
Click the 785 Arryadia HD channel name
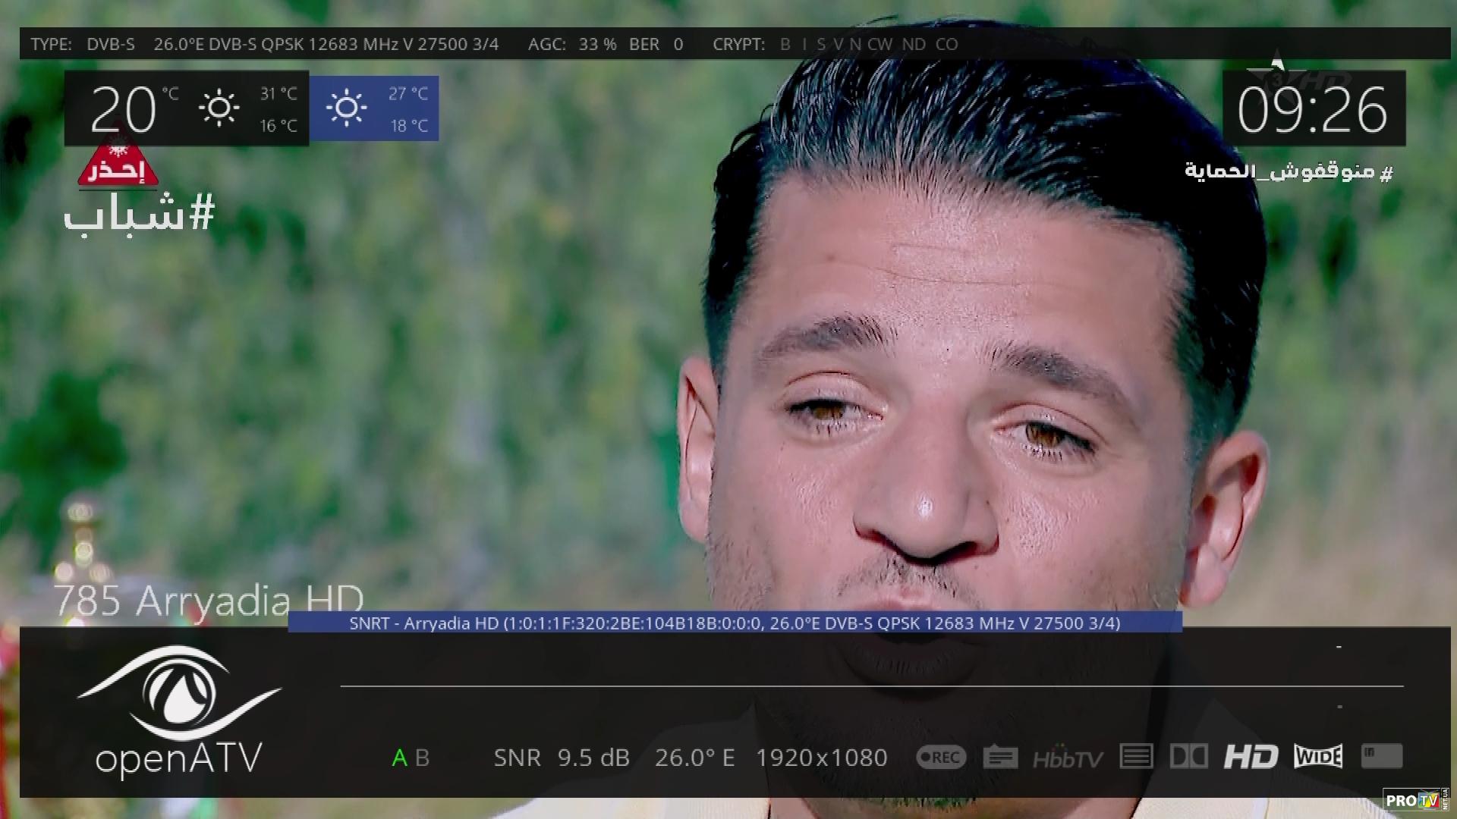tap(209, 601)
